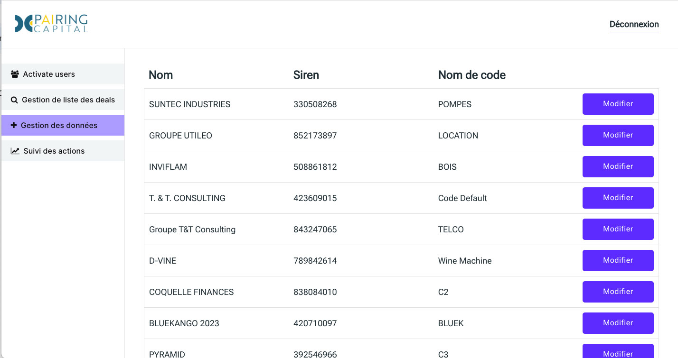Click the TELCO code name

pyautogui.click(x=451, y=229)
